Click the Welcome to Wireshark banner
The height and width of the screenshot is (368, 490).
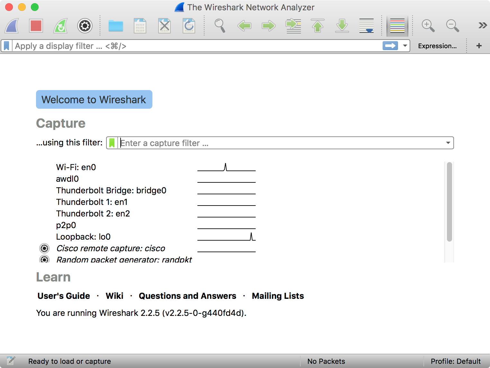(94, 99)
